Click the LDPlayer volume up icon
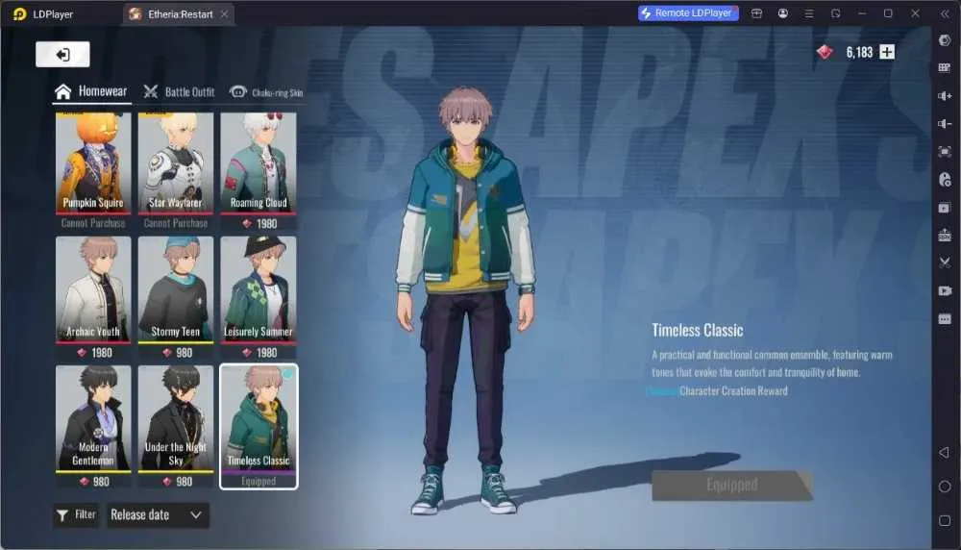 [945, 95]
